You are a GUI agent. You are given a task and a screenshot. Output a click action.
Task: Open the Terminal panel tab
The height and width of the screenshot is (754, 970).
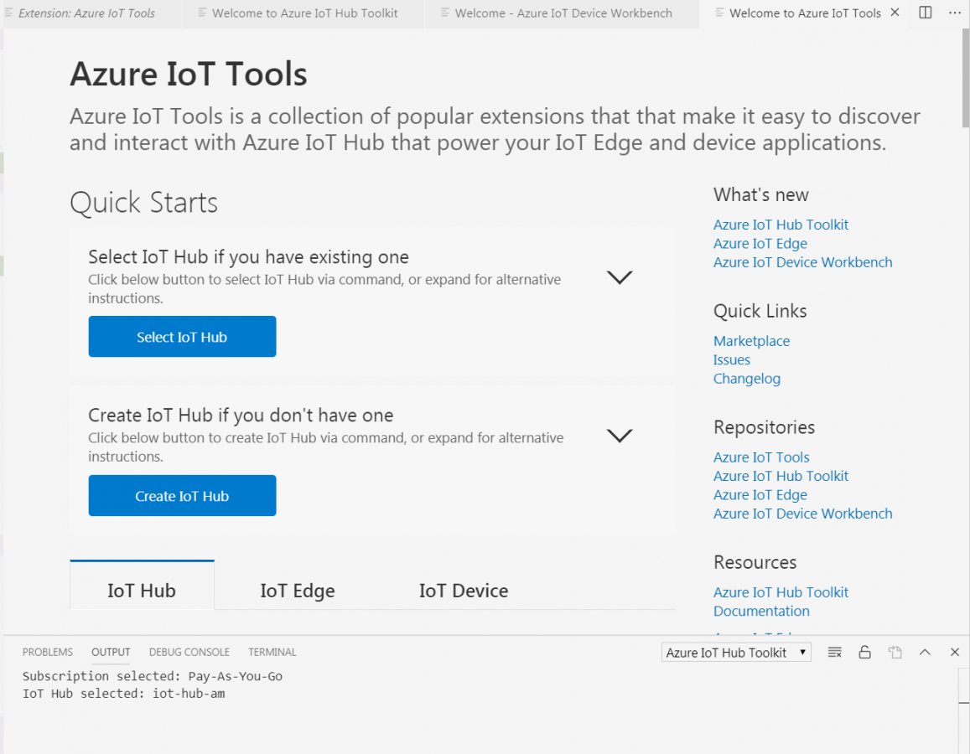pos(272,652)
